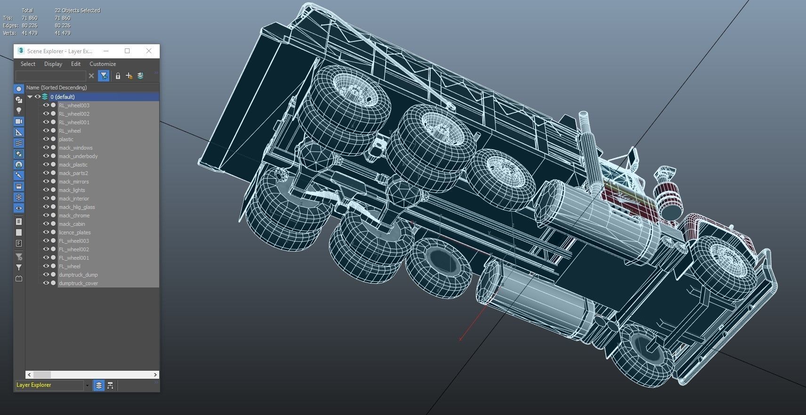Hide FL_wheel002 using its eye icon
Screen dimensions: 806x415
(46, 249)
